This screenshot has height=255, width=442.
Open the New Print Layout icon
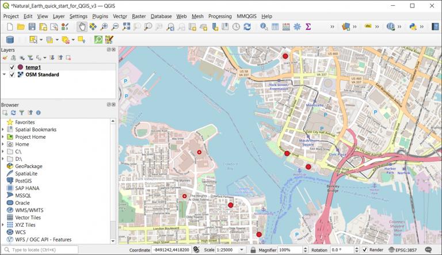[43, 27]
